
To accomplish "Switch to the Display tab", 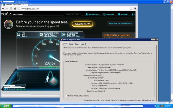I will (x=71, y=44).
